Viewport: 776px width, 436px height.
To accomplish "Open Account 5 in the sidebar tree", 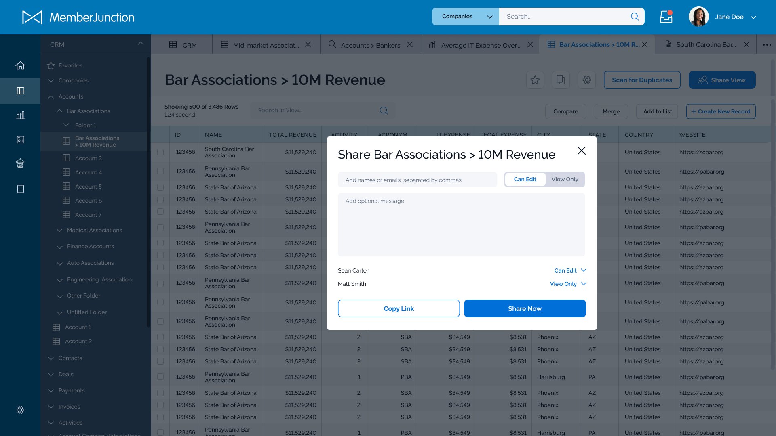I will (x=88, y=187).
